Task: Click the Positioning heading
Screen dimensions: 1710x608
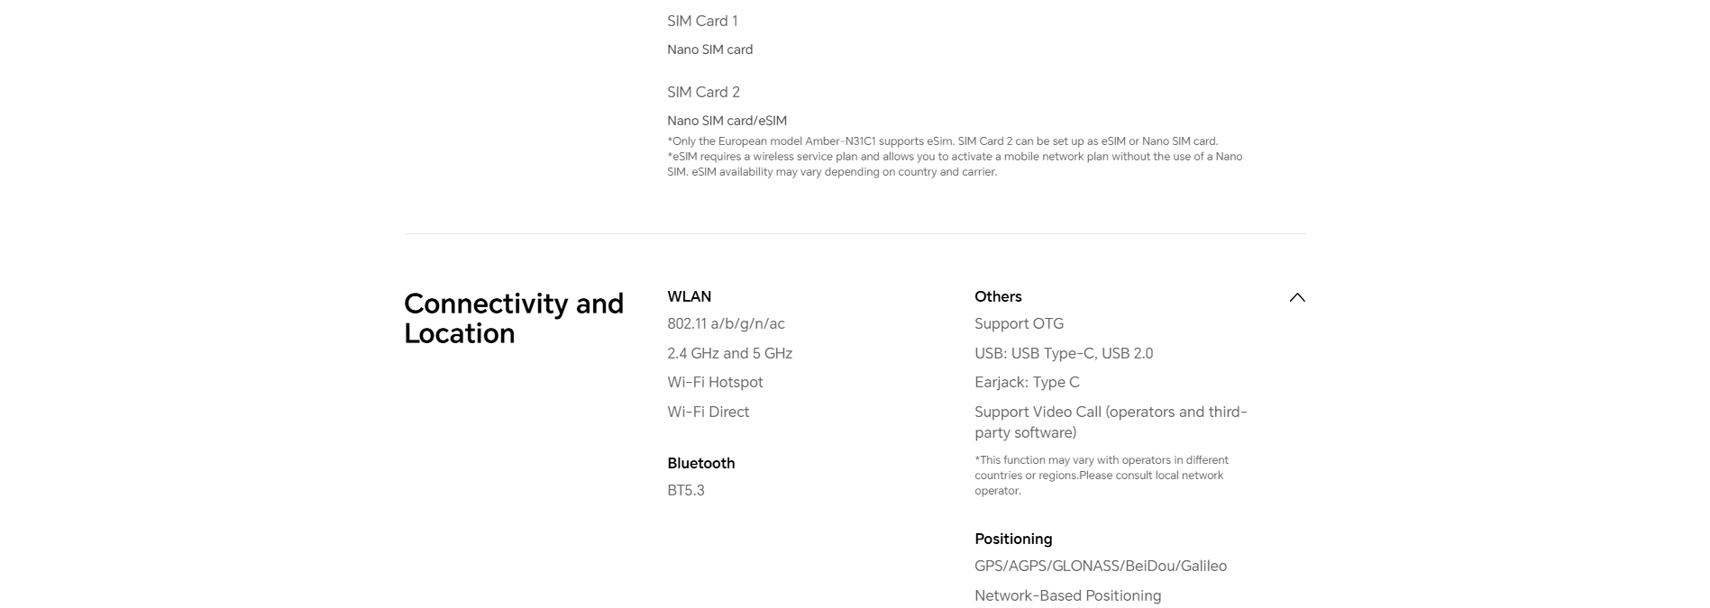Action: [1013, 539]
